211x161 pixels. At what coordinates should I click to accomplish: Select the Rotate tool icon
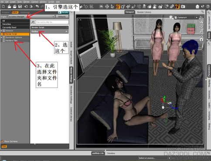pos(123,7)
